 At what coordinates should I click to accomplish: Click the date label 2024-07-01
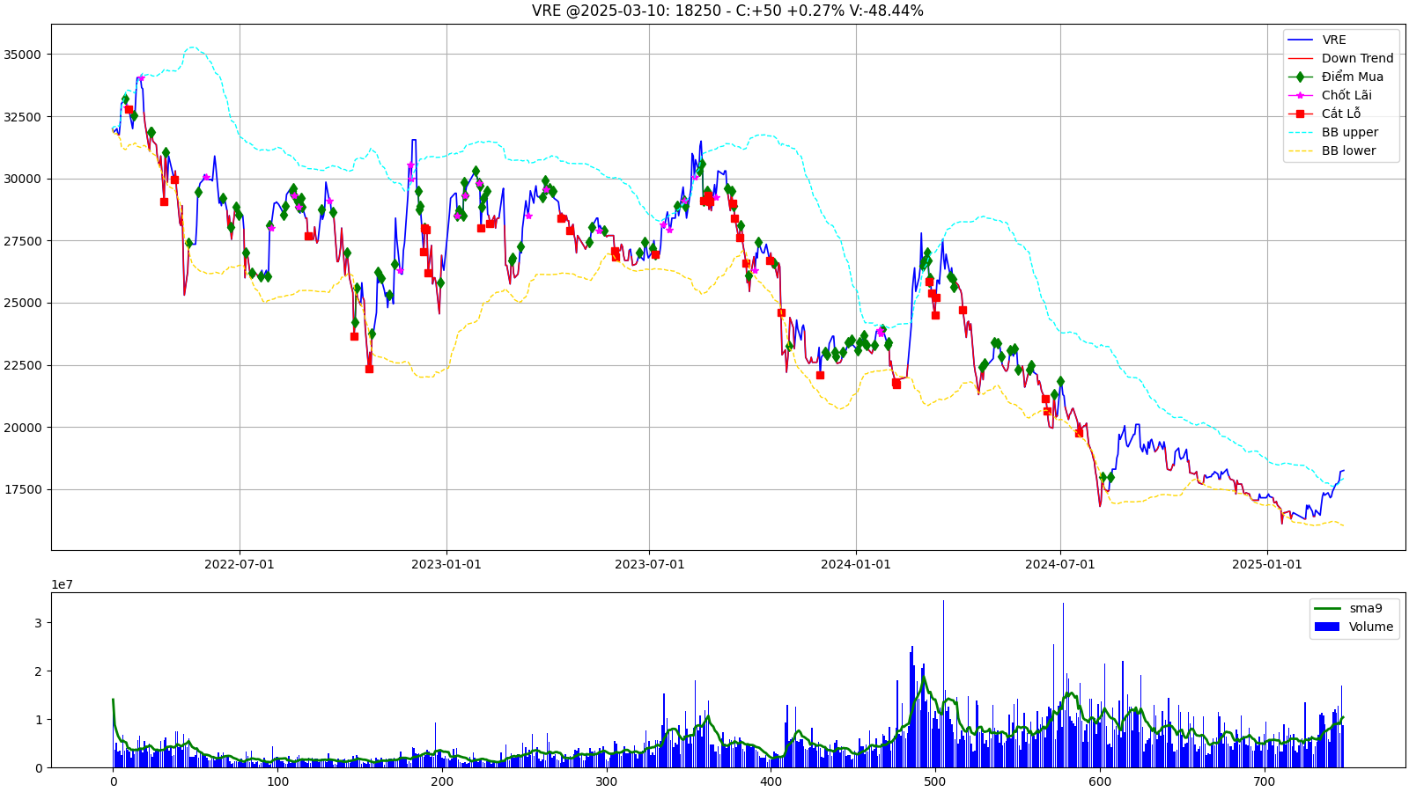pos(1060,564)
